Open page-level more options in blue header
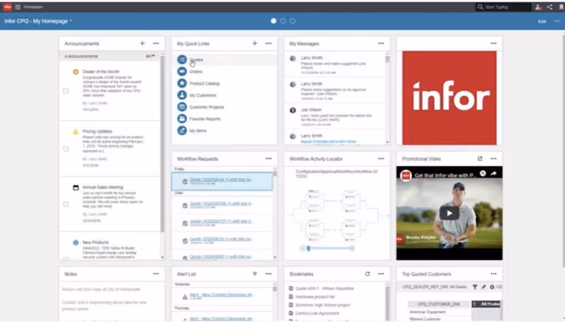 pyautogui.click(x=557, y=21)
